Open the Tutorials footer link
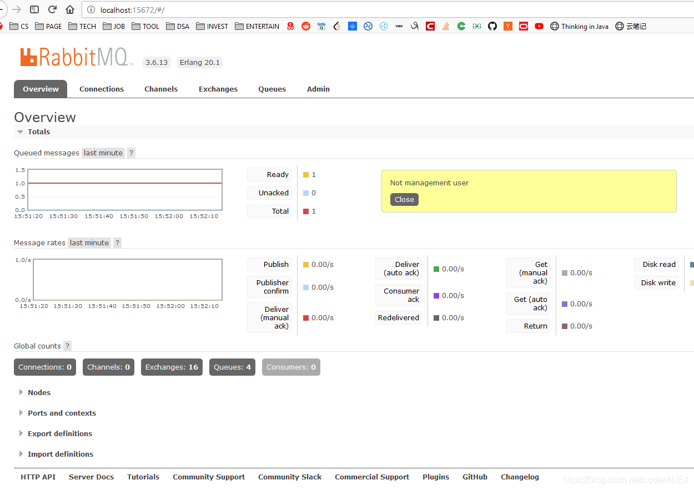Viewport: 694px width, 490px height. [x=143, y=477]
